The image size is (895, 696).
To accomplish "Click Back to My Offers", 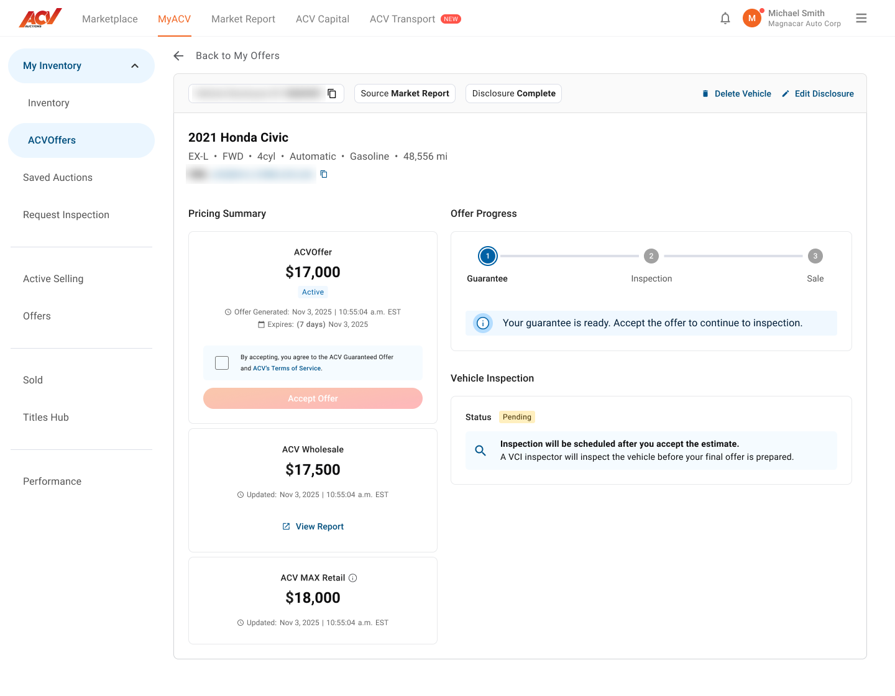I will click(237, 56).
